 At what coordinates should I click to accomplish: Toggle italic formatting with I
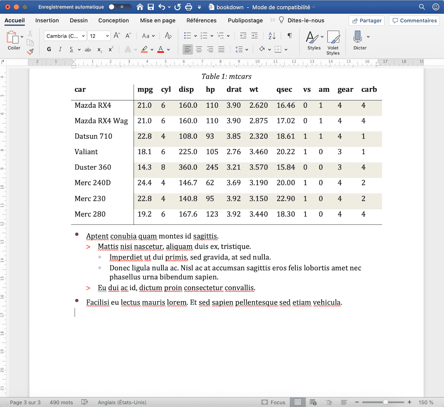tap(60, 50)
